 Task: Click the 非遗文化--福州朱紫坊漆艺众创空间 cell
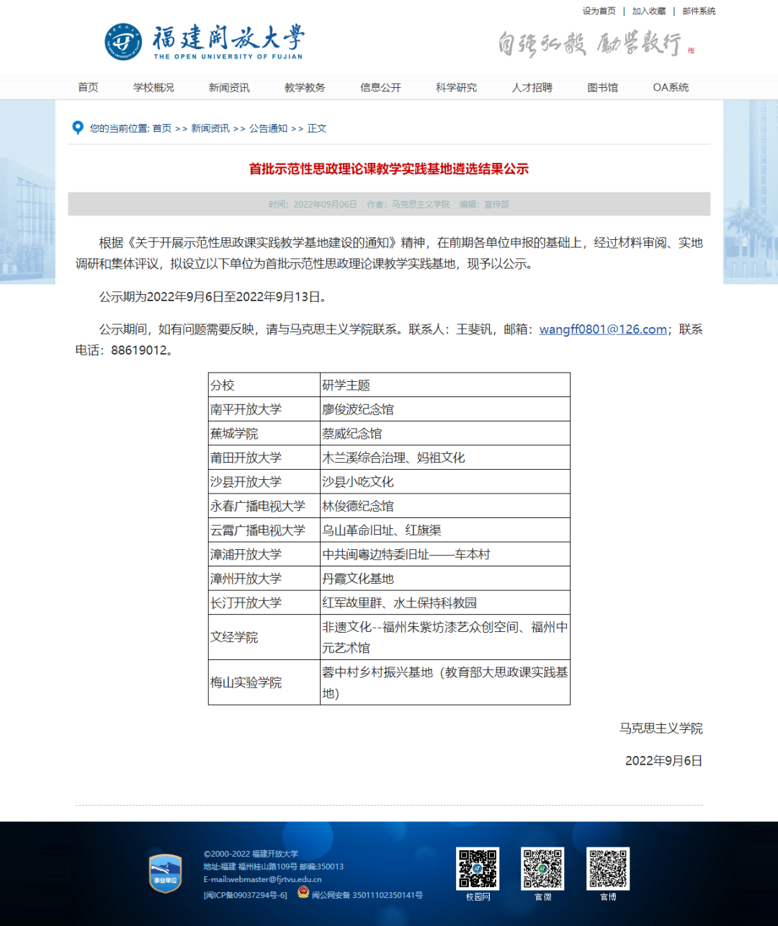[445, 637]
